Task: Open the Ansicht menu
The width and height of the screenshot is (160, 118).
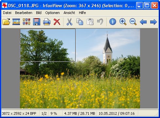Action: point(69,13)
